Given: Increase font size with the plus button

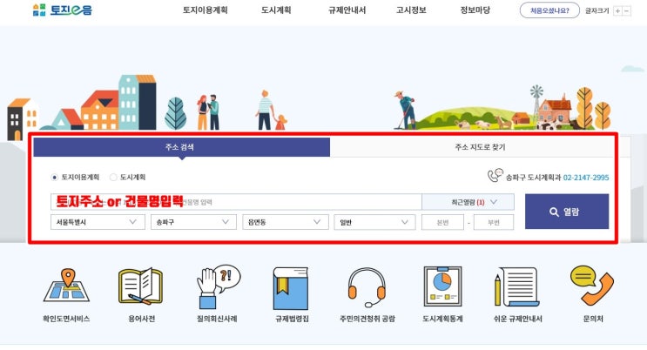Looking at the screenshot, I should pyautogui.click(x=617, y=10).
